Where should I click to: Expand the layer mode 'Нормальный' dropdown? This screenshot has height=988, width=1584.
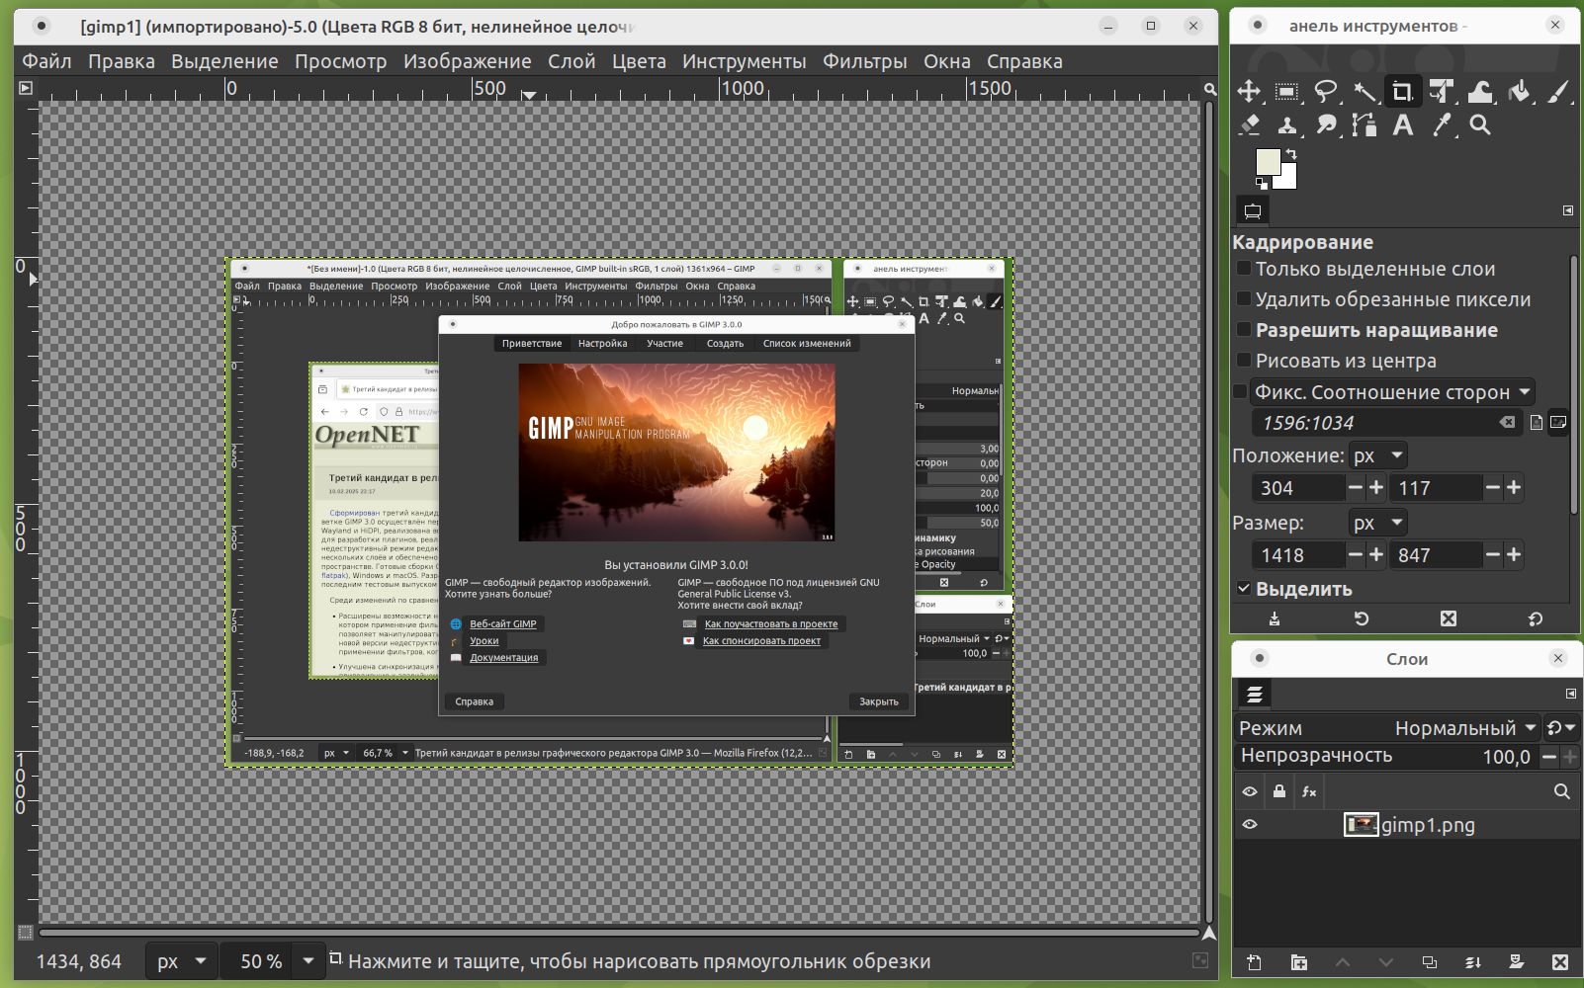click(x=1463, y=728)
